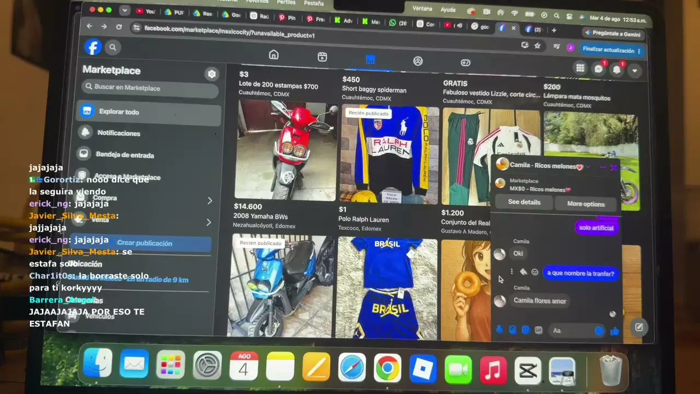Open Roblox from the Dock
Viewport: 700px width, 394px height.
pyautogui.click(x=423, y=368)
